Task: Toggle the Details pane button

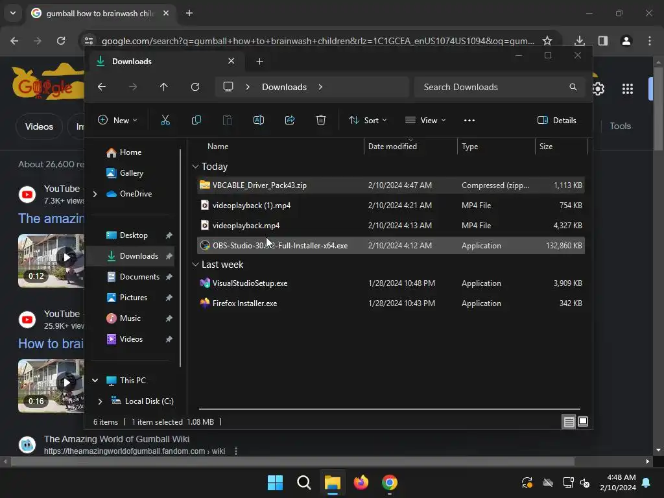Action: pyautogui.click(x=557, y=120)
